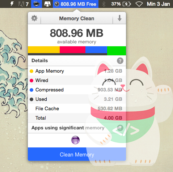The image size is (173, 172).
Task: Click blue Compressed bar segment
Action: [96, 50]
